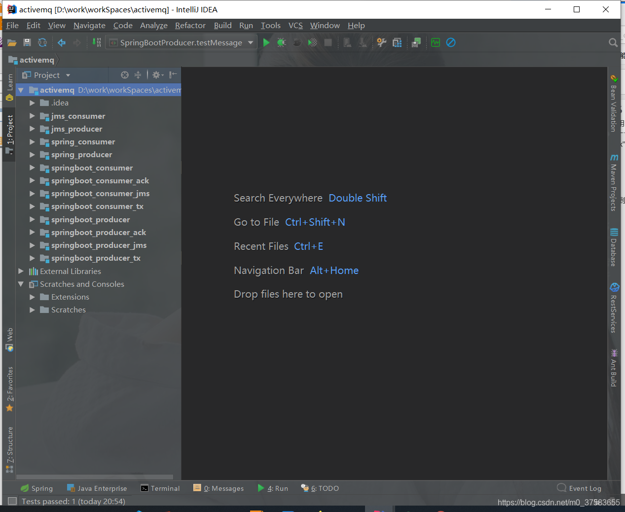Open the Build menu

[222, 26]
